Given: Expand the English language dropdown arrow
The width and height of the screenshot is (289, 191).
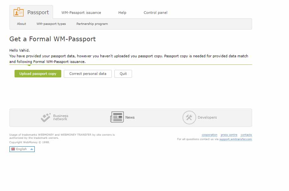Looking at the screenshot, I should pyautogui.click(x=32, y=149).
